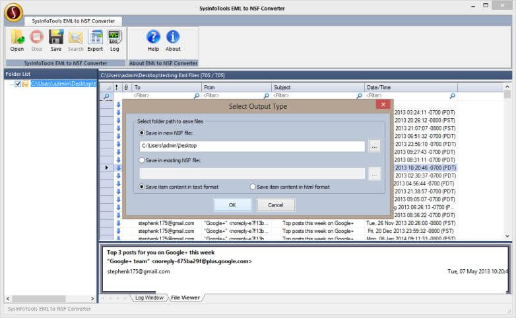This screenshot has height=318, width=516.
Task: Click the Subject column filter magnifier
Action: [x=360, y=96]
